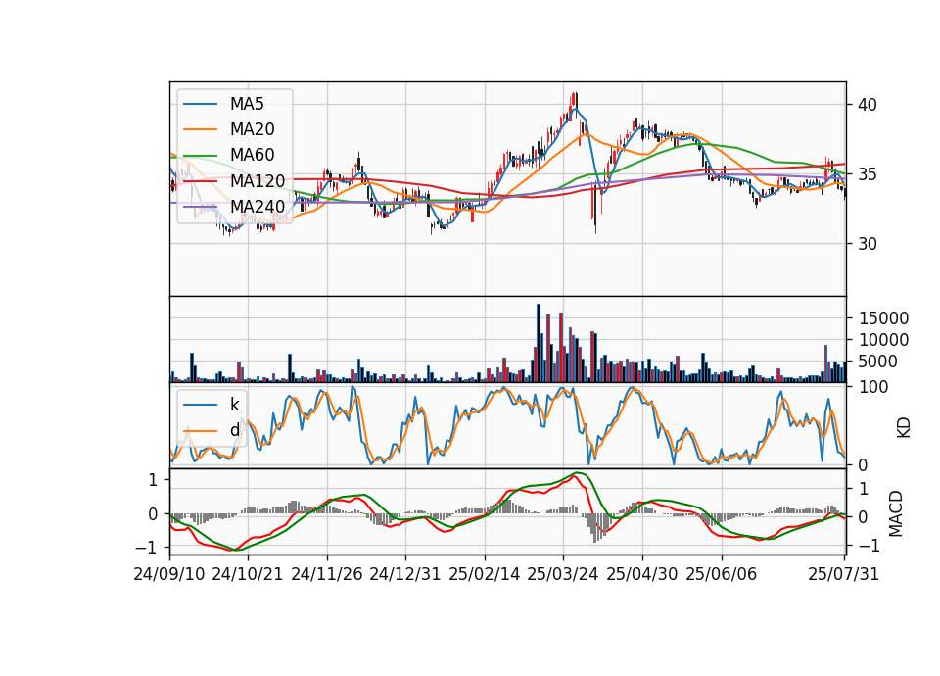The height and width of the screenshot is (676, 940).
Task: Click the k legend label in KD panel
Action: coord(234,405)
